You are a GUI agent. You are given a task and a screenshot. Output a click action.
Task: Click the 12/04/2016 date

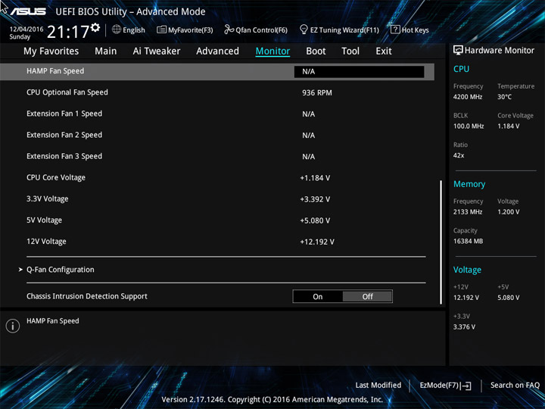pos(26,30)
